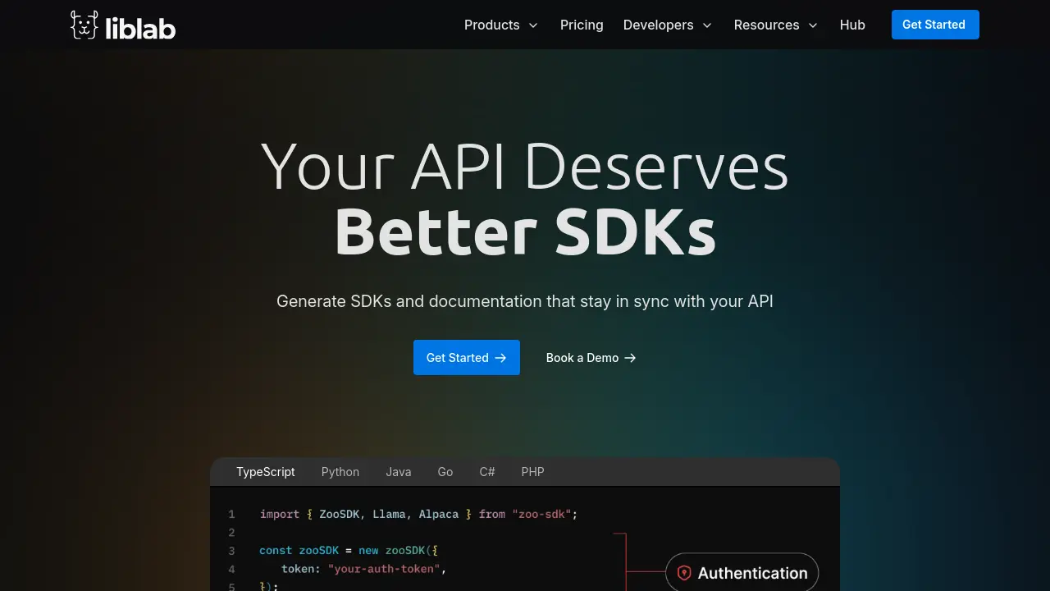The image size is (1050, 591).
Task: Open the Hub link in navigation
Action: [x=852, y=25]
